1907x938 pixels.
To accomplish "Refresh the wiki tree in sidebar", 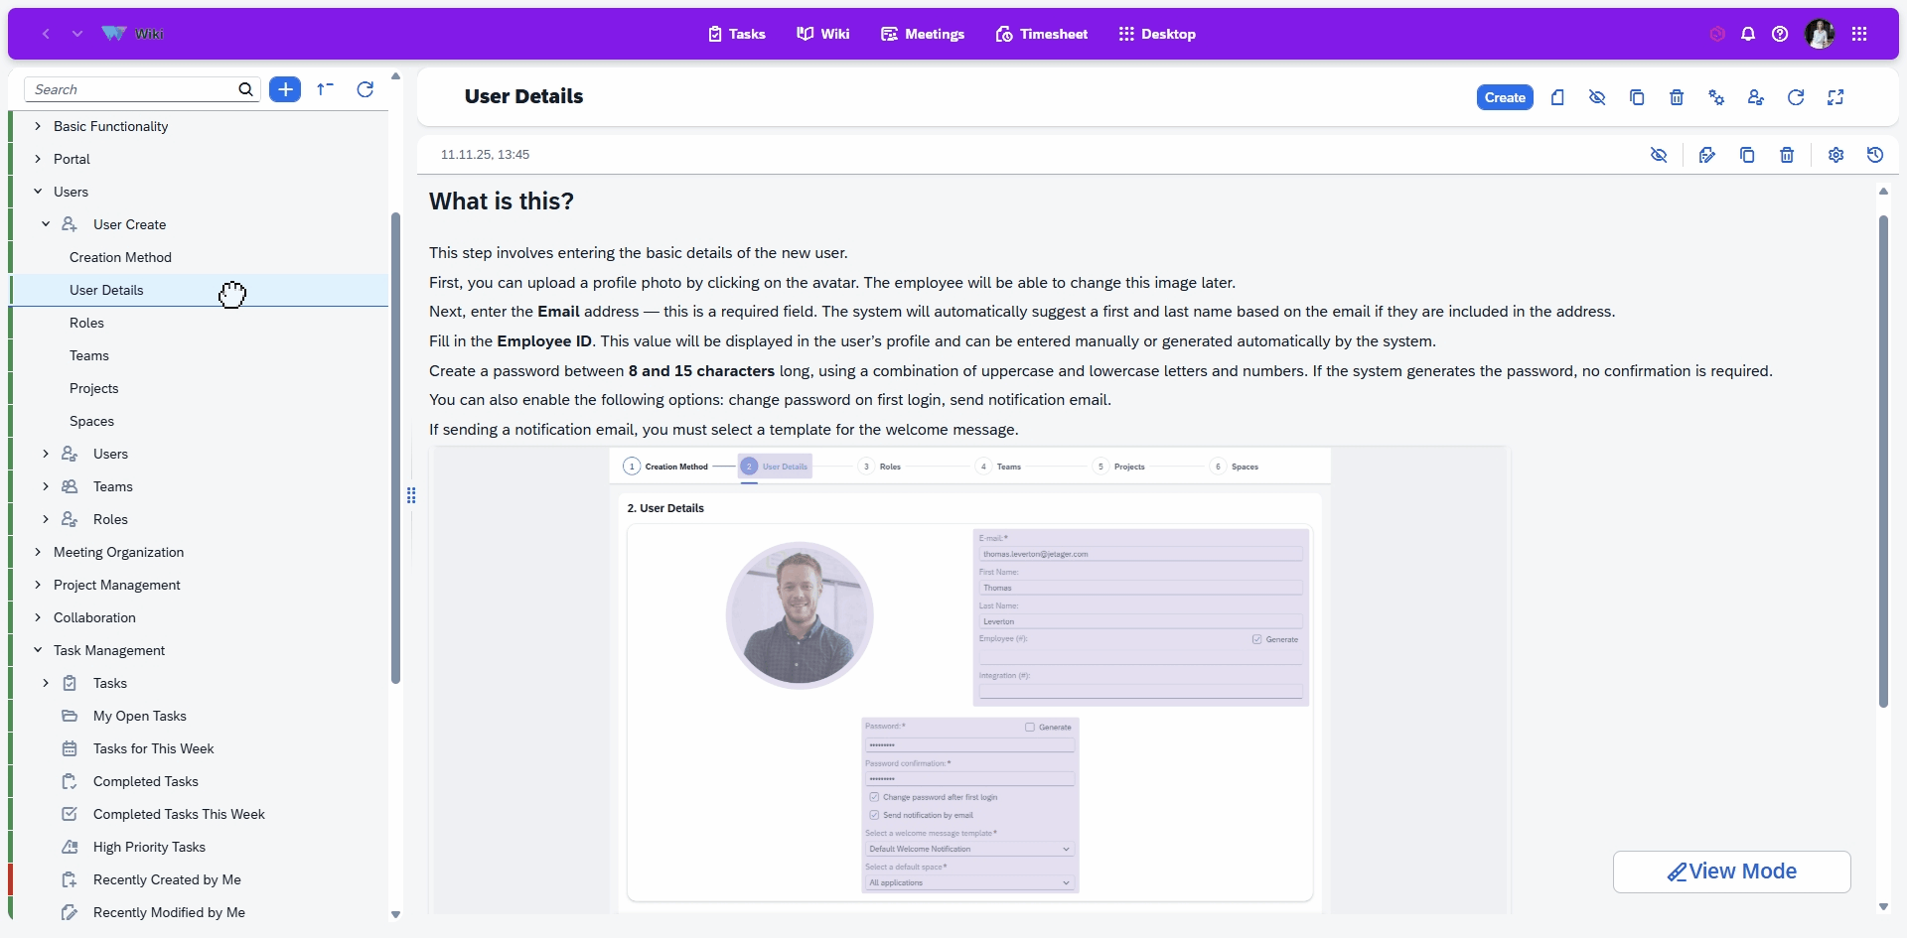I will (366, 89).
